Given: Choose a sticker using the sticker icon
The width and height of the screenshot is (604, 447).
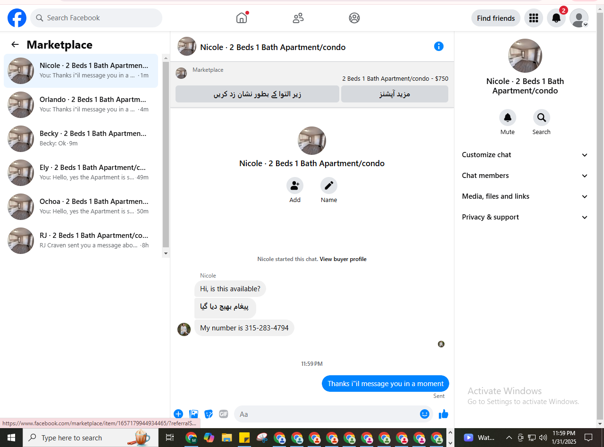Looking at the screenshot, I should point(209,414).
